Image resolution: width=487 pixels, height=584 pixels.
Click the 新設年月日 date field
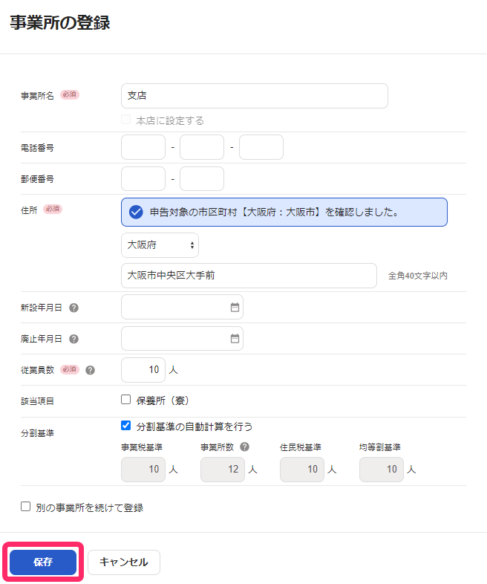(x=183, y=307)
